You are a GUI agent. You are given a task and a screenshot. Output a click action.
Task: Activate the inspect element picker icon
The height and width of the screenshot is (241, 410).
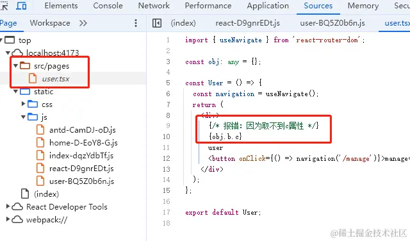click(x=4, y=6)
